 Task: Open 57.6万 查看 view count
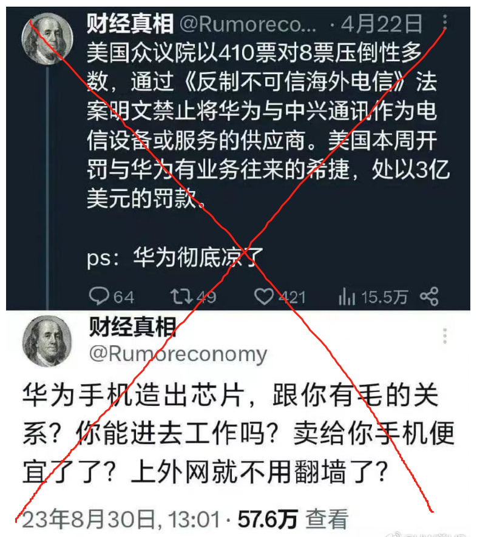[x=293, y=519]
